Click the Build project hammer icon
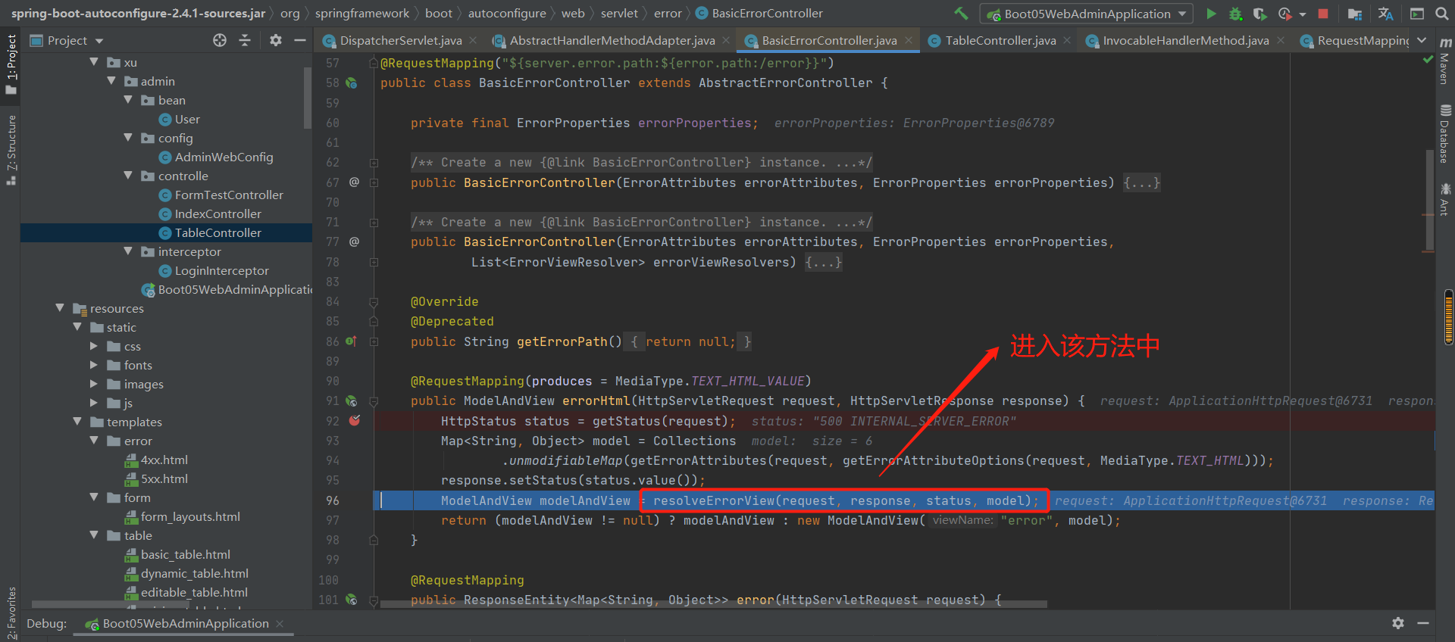The image size is (1455, 642). (961, 13)
